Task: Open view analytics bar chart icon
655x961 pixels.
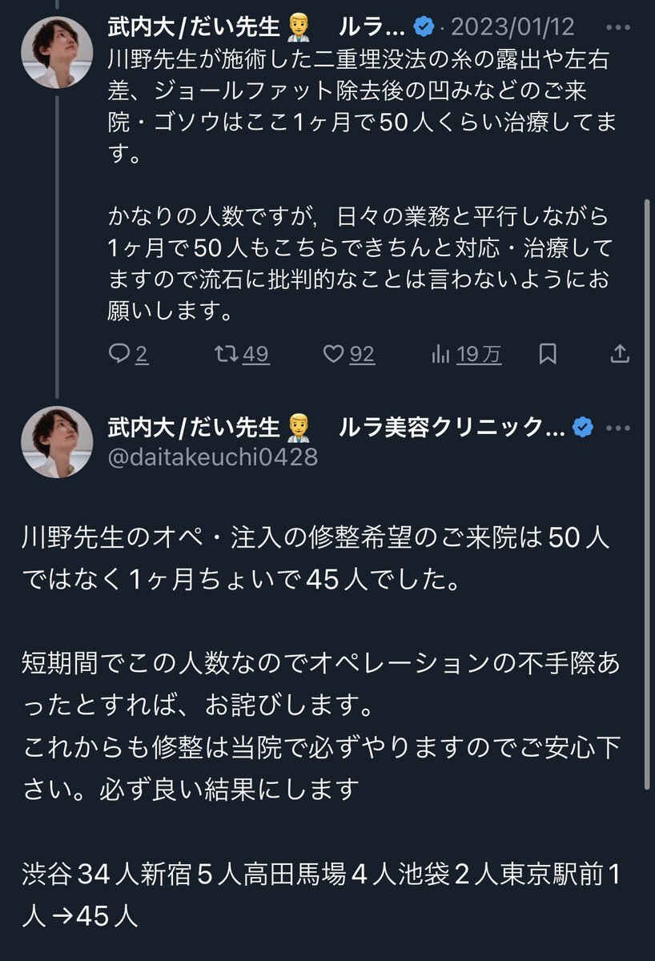Action: [440, 354]
